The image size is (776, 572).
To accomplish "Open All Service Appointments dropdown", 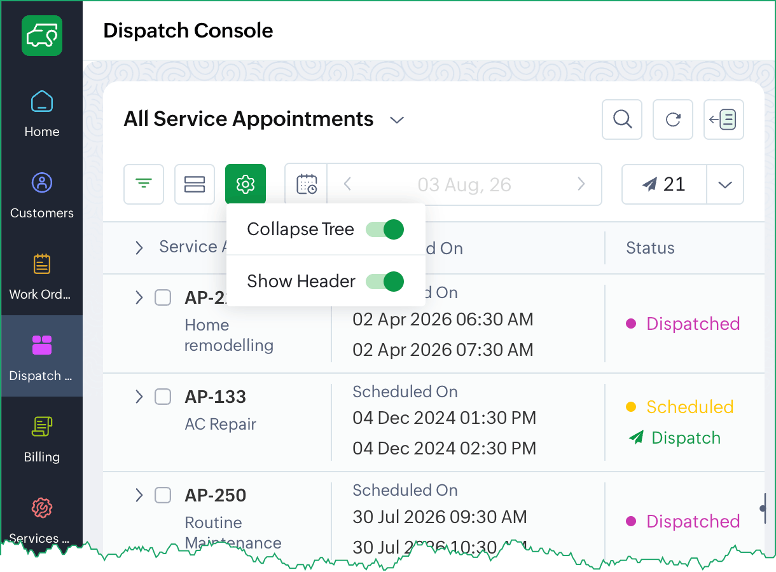I will click(398, 119).
